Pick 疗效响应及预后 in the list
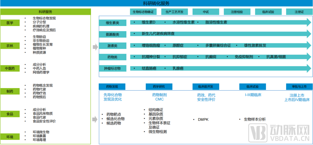Viewport: 313px width, 145px height. (44, 30)
